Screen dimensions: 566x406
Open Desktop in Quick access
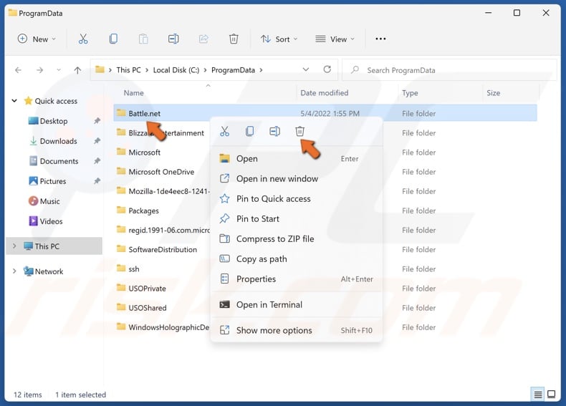tap(54, 121)
